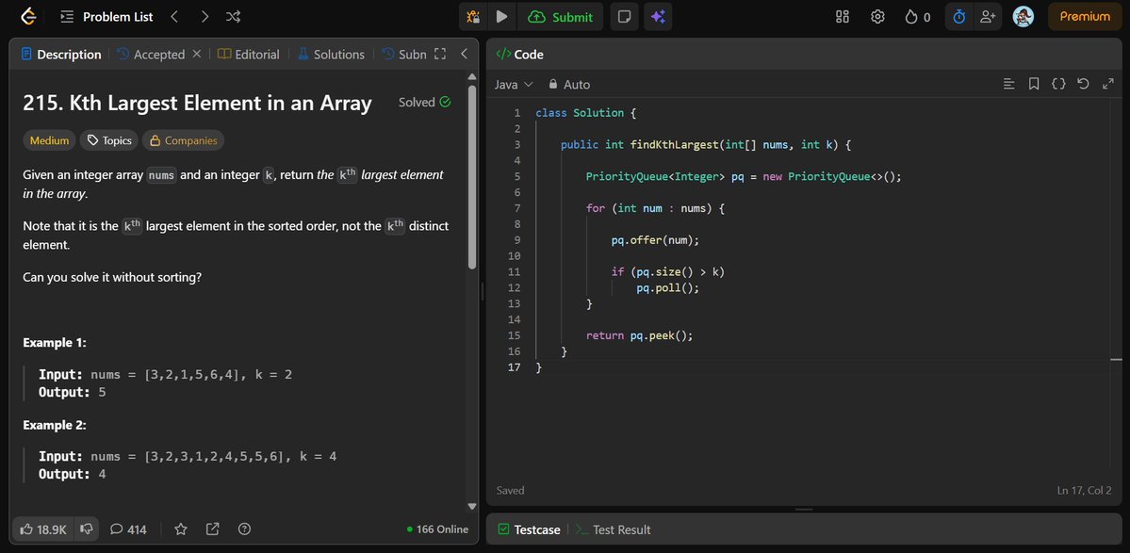
Task: Click the scrollbar down arrow
Action: 472,506
